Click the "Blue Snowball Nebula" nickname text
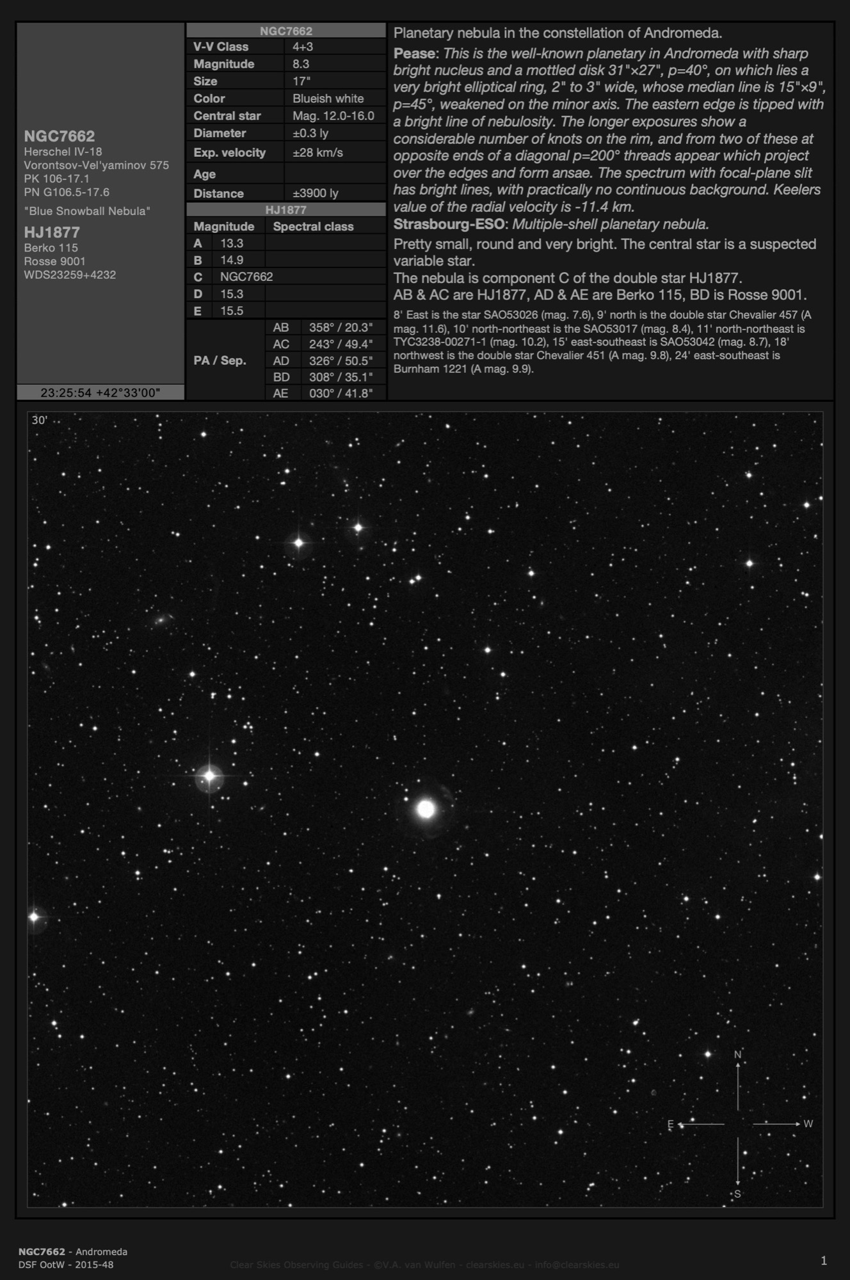Viewport: 850px width, 1280px height. tap(87, 211)
